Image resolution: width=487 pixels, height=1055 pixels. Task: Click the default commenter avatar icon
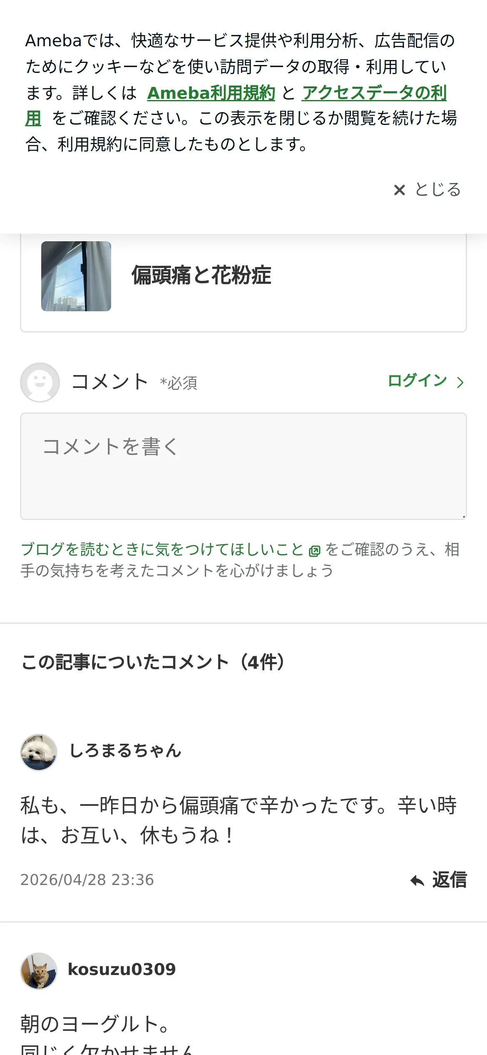40,382
